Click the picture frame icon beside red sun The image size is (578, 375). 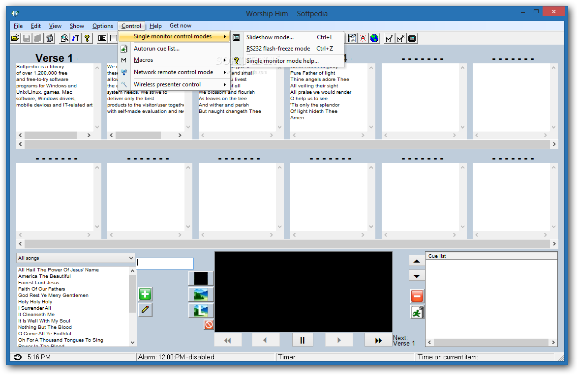(352, 38)
